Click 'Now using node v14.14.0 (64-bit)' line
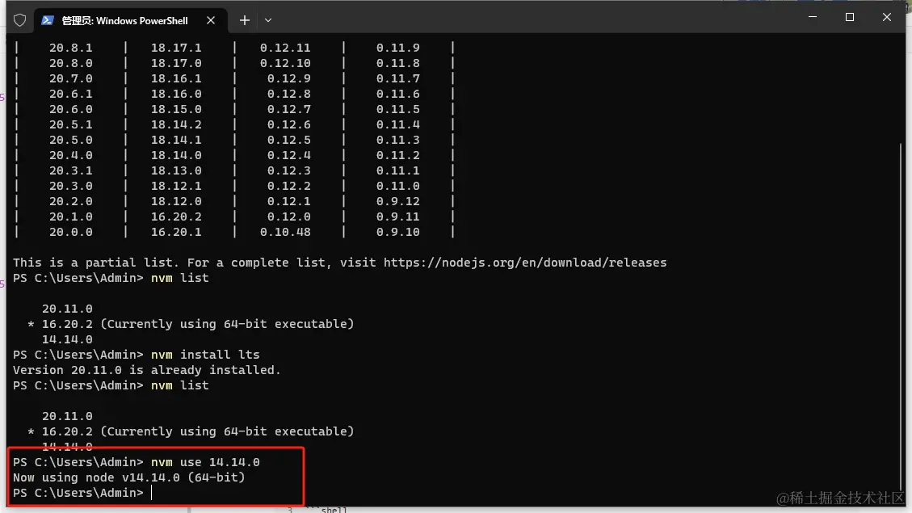 point(129,477)
